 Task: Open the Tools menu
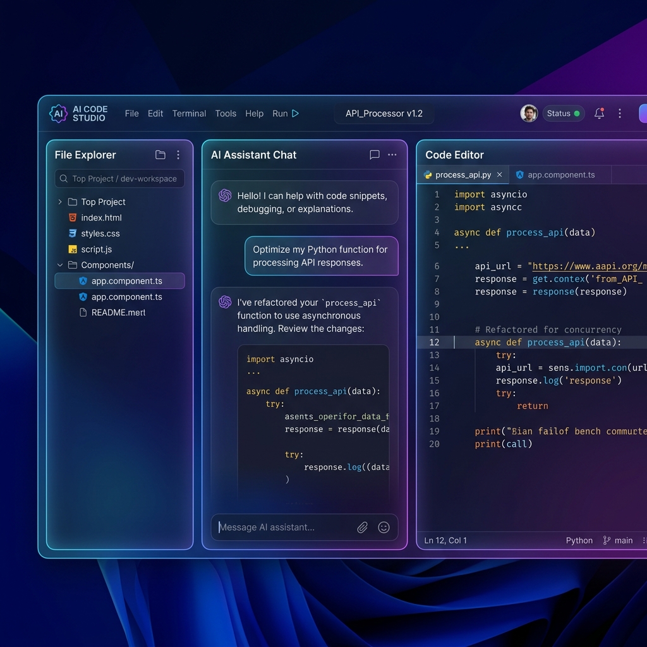click(226, 114)
